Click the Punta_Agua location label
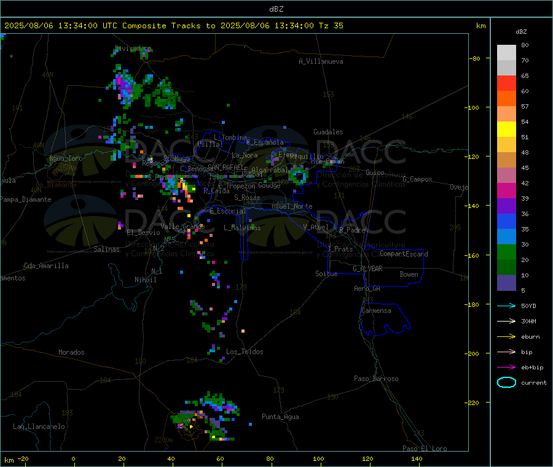 pyautogui.click(x=280, y=417)
